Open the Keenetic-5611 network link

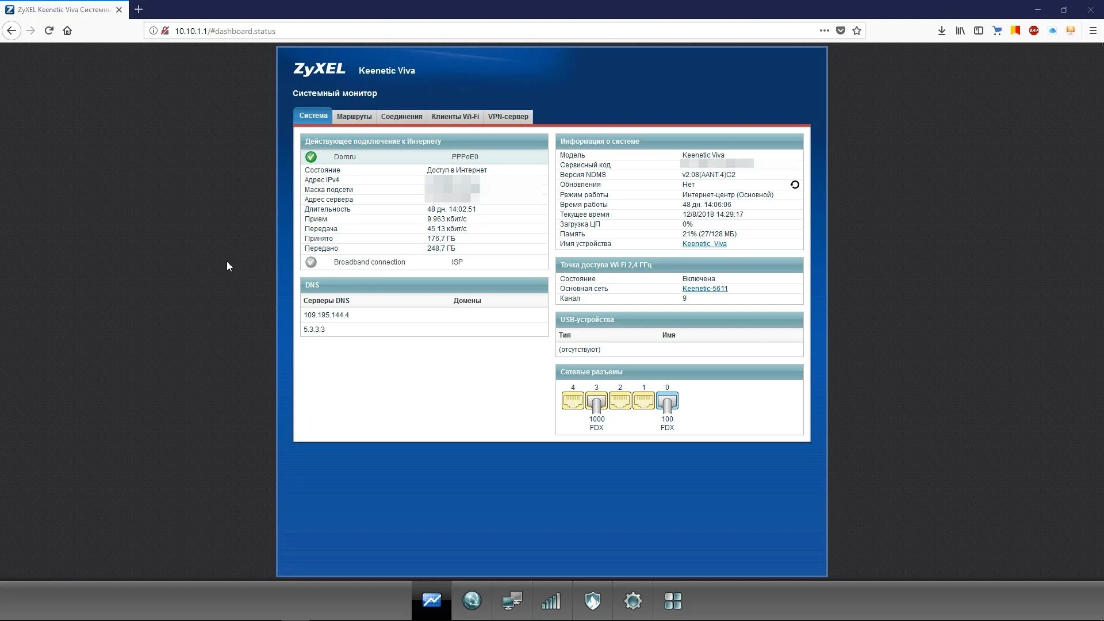(704, 289)
